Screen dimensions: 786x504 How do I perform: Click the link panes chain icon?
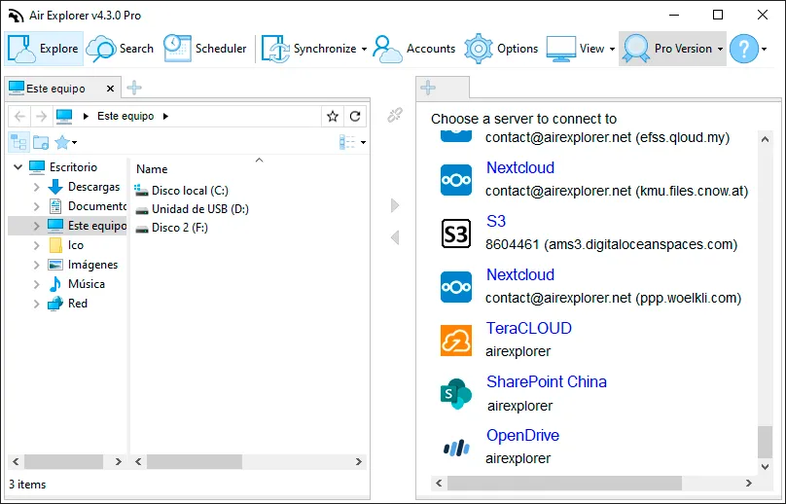click(395, 116)
